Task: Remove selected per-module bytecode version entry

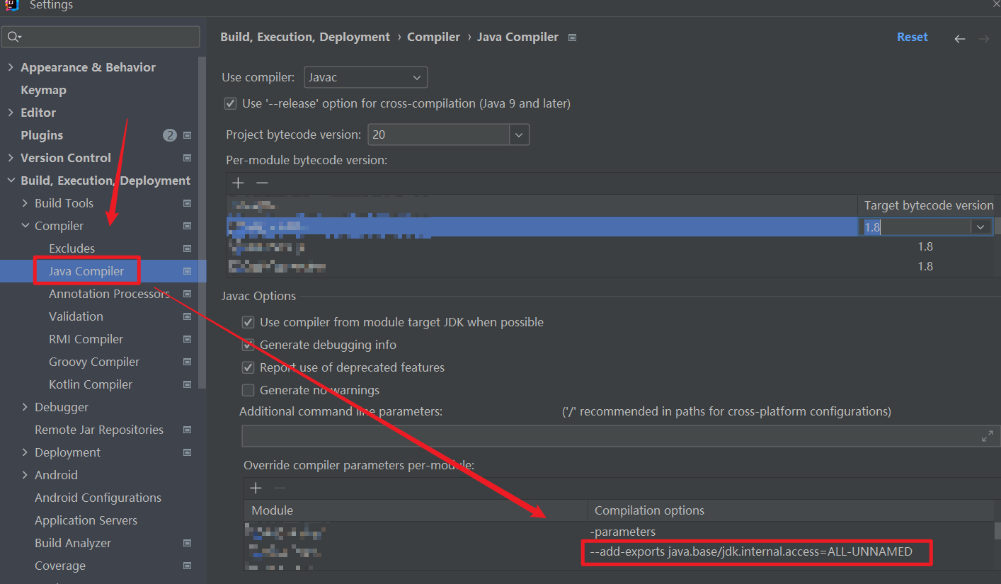Action: pos(262,183)
